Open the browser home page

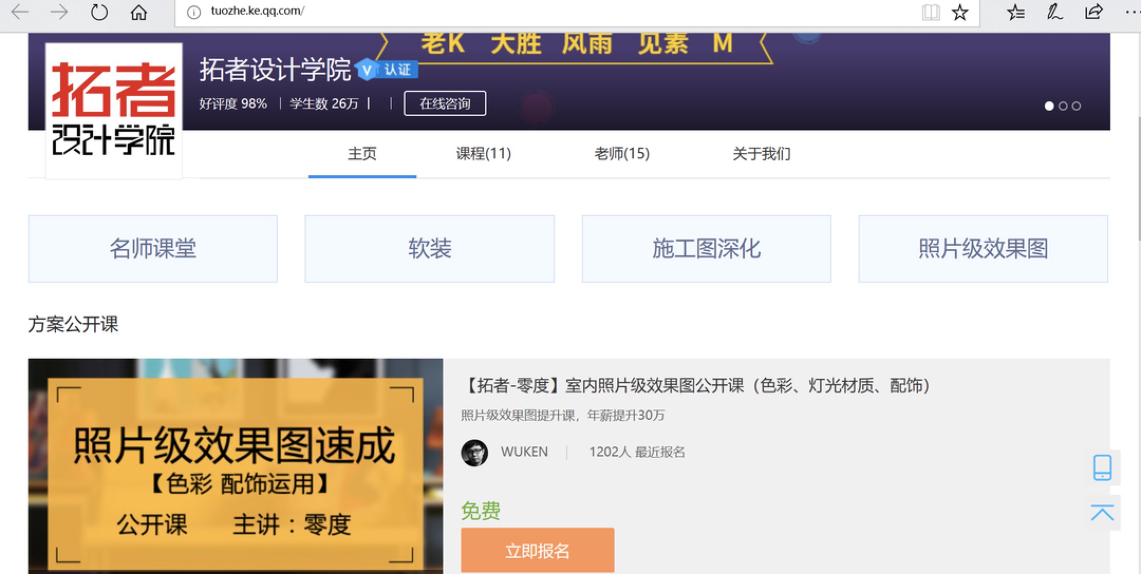138,12
